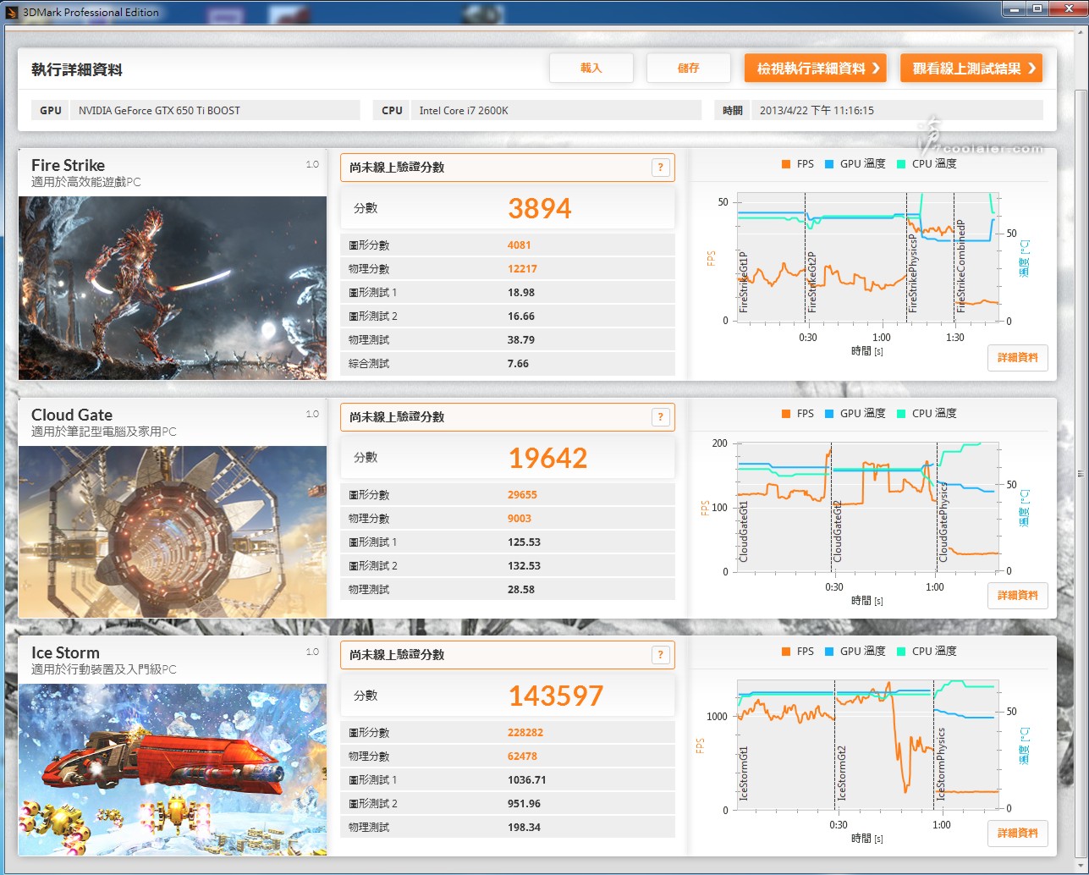Click Fire Strike physics score 12217
The width and height of the screenshot is (1089, 875).
click(x=522, y=269)
